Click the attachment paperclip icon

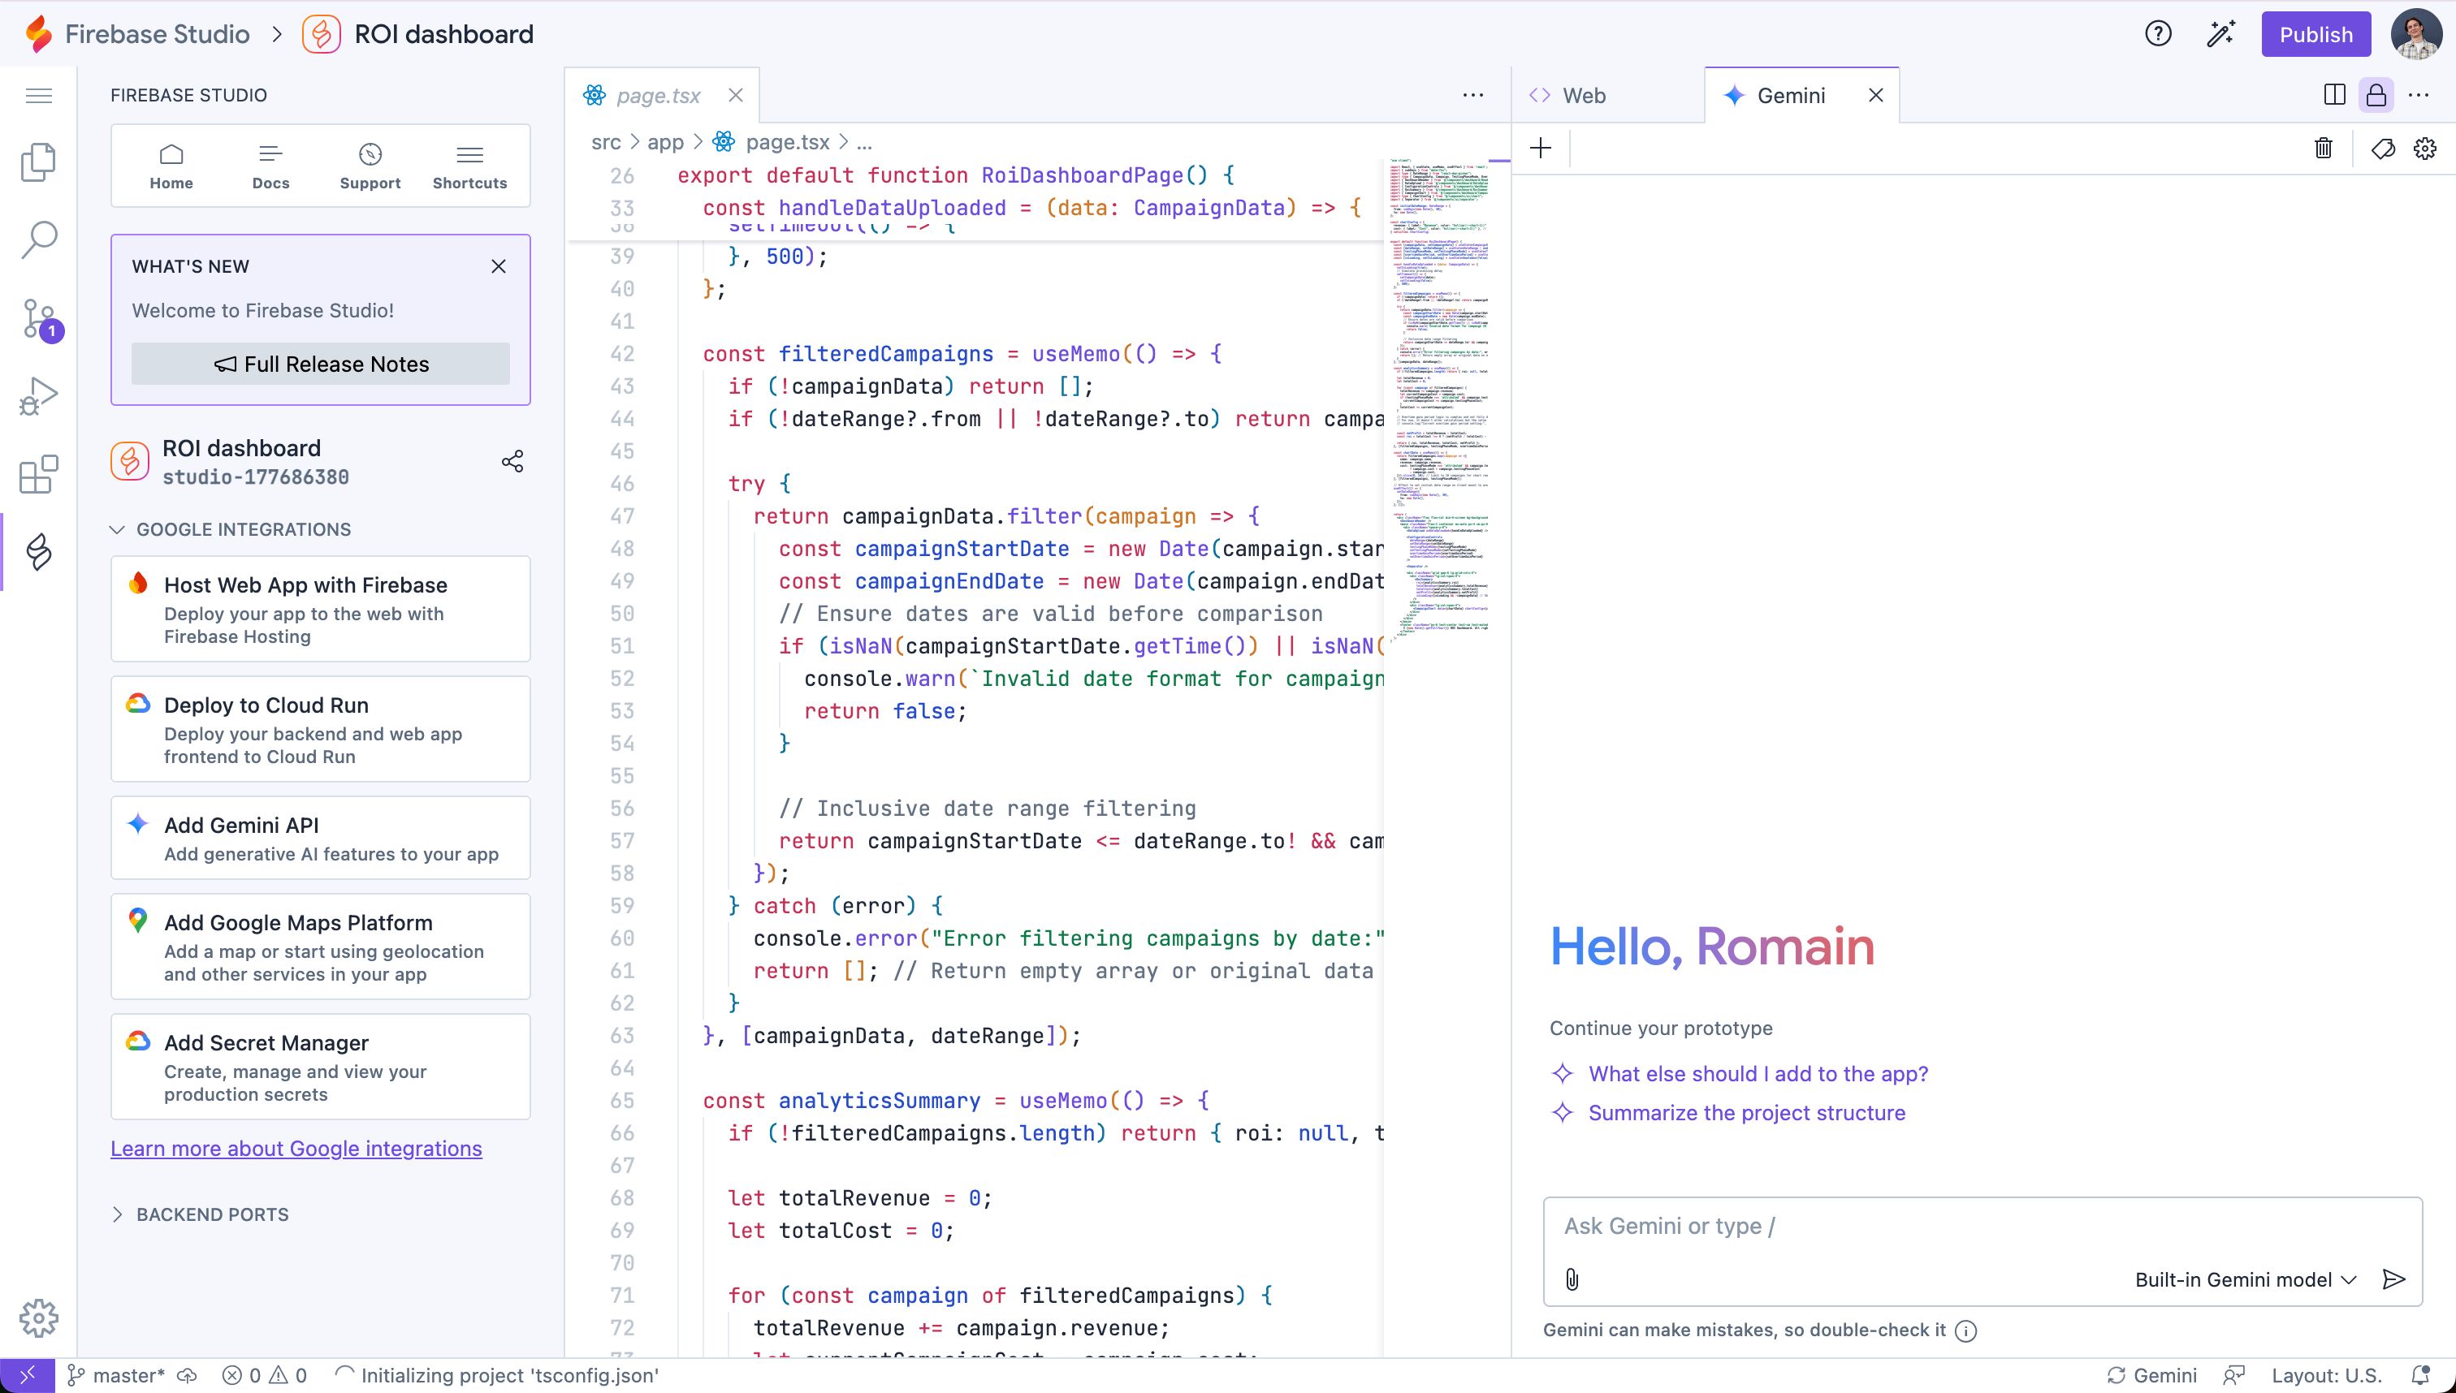click(1572, 1279)
